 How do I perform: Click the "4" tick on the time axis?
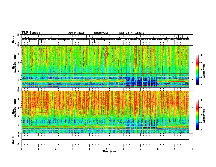pyautogui.click(x=90, y=149)
